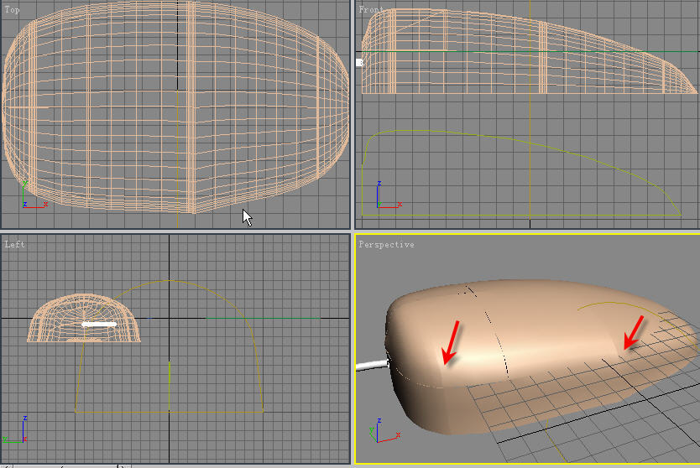Open the Top viewport label menu
The height and width of the screenshot is (468, 700).
pos(12,10)
